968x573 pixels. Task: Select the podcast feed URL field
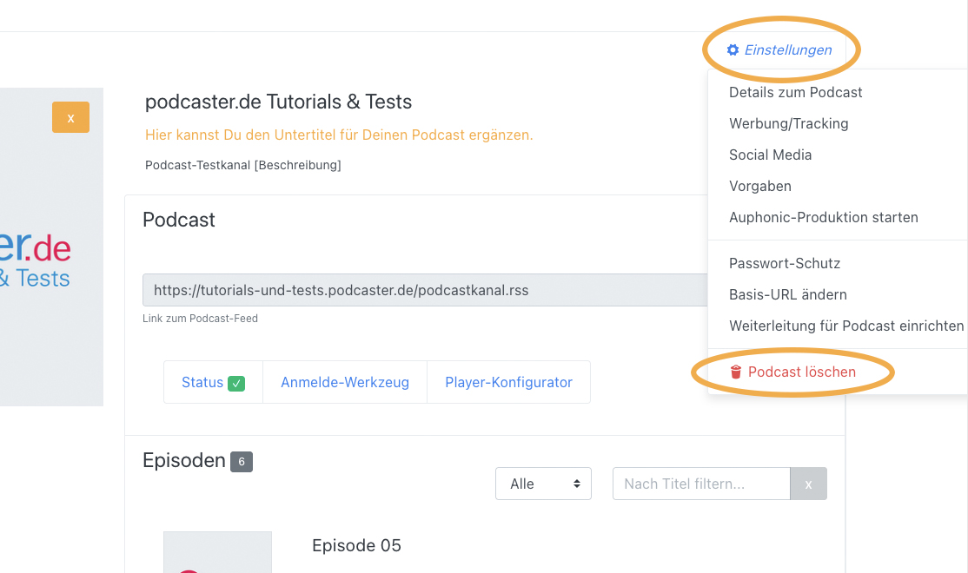(x=425, y=290)
